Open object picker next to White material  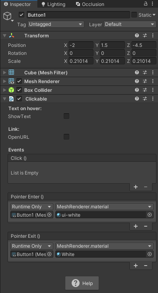coord(150,254)
